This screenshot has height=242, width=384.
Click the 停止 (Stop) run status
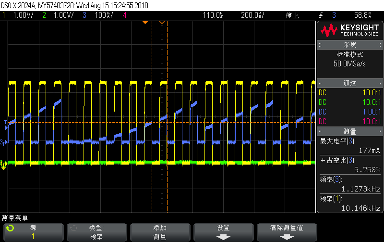tap(292, 15)
